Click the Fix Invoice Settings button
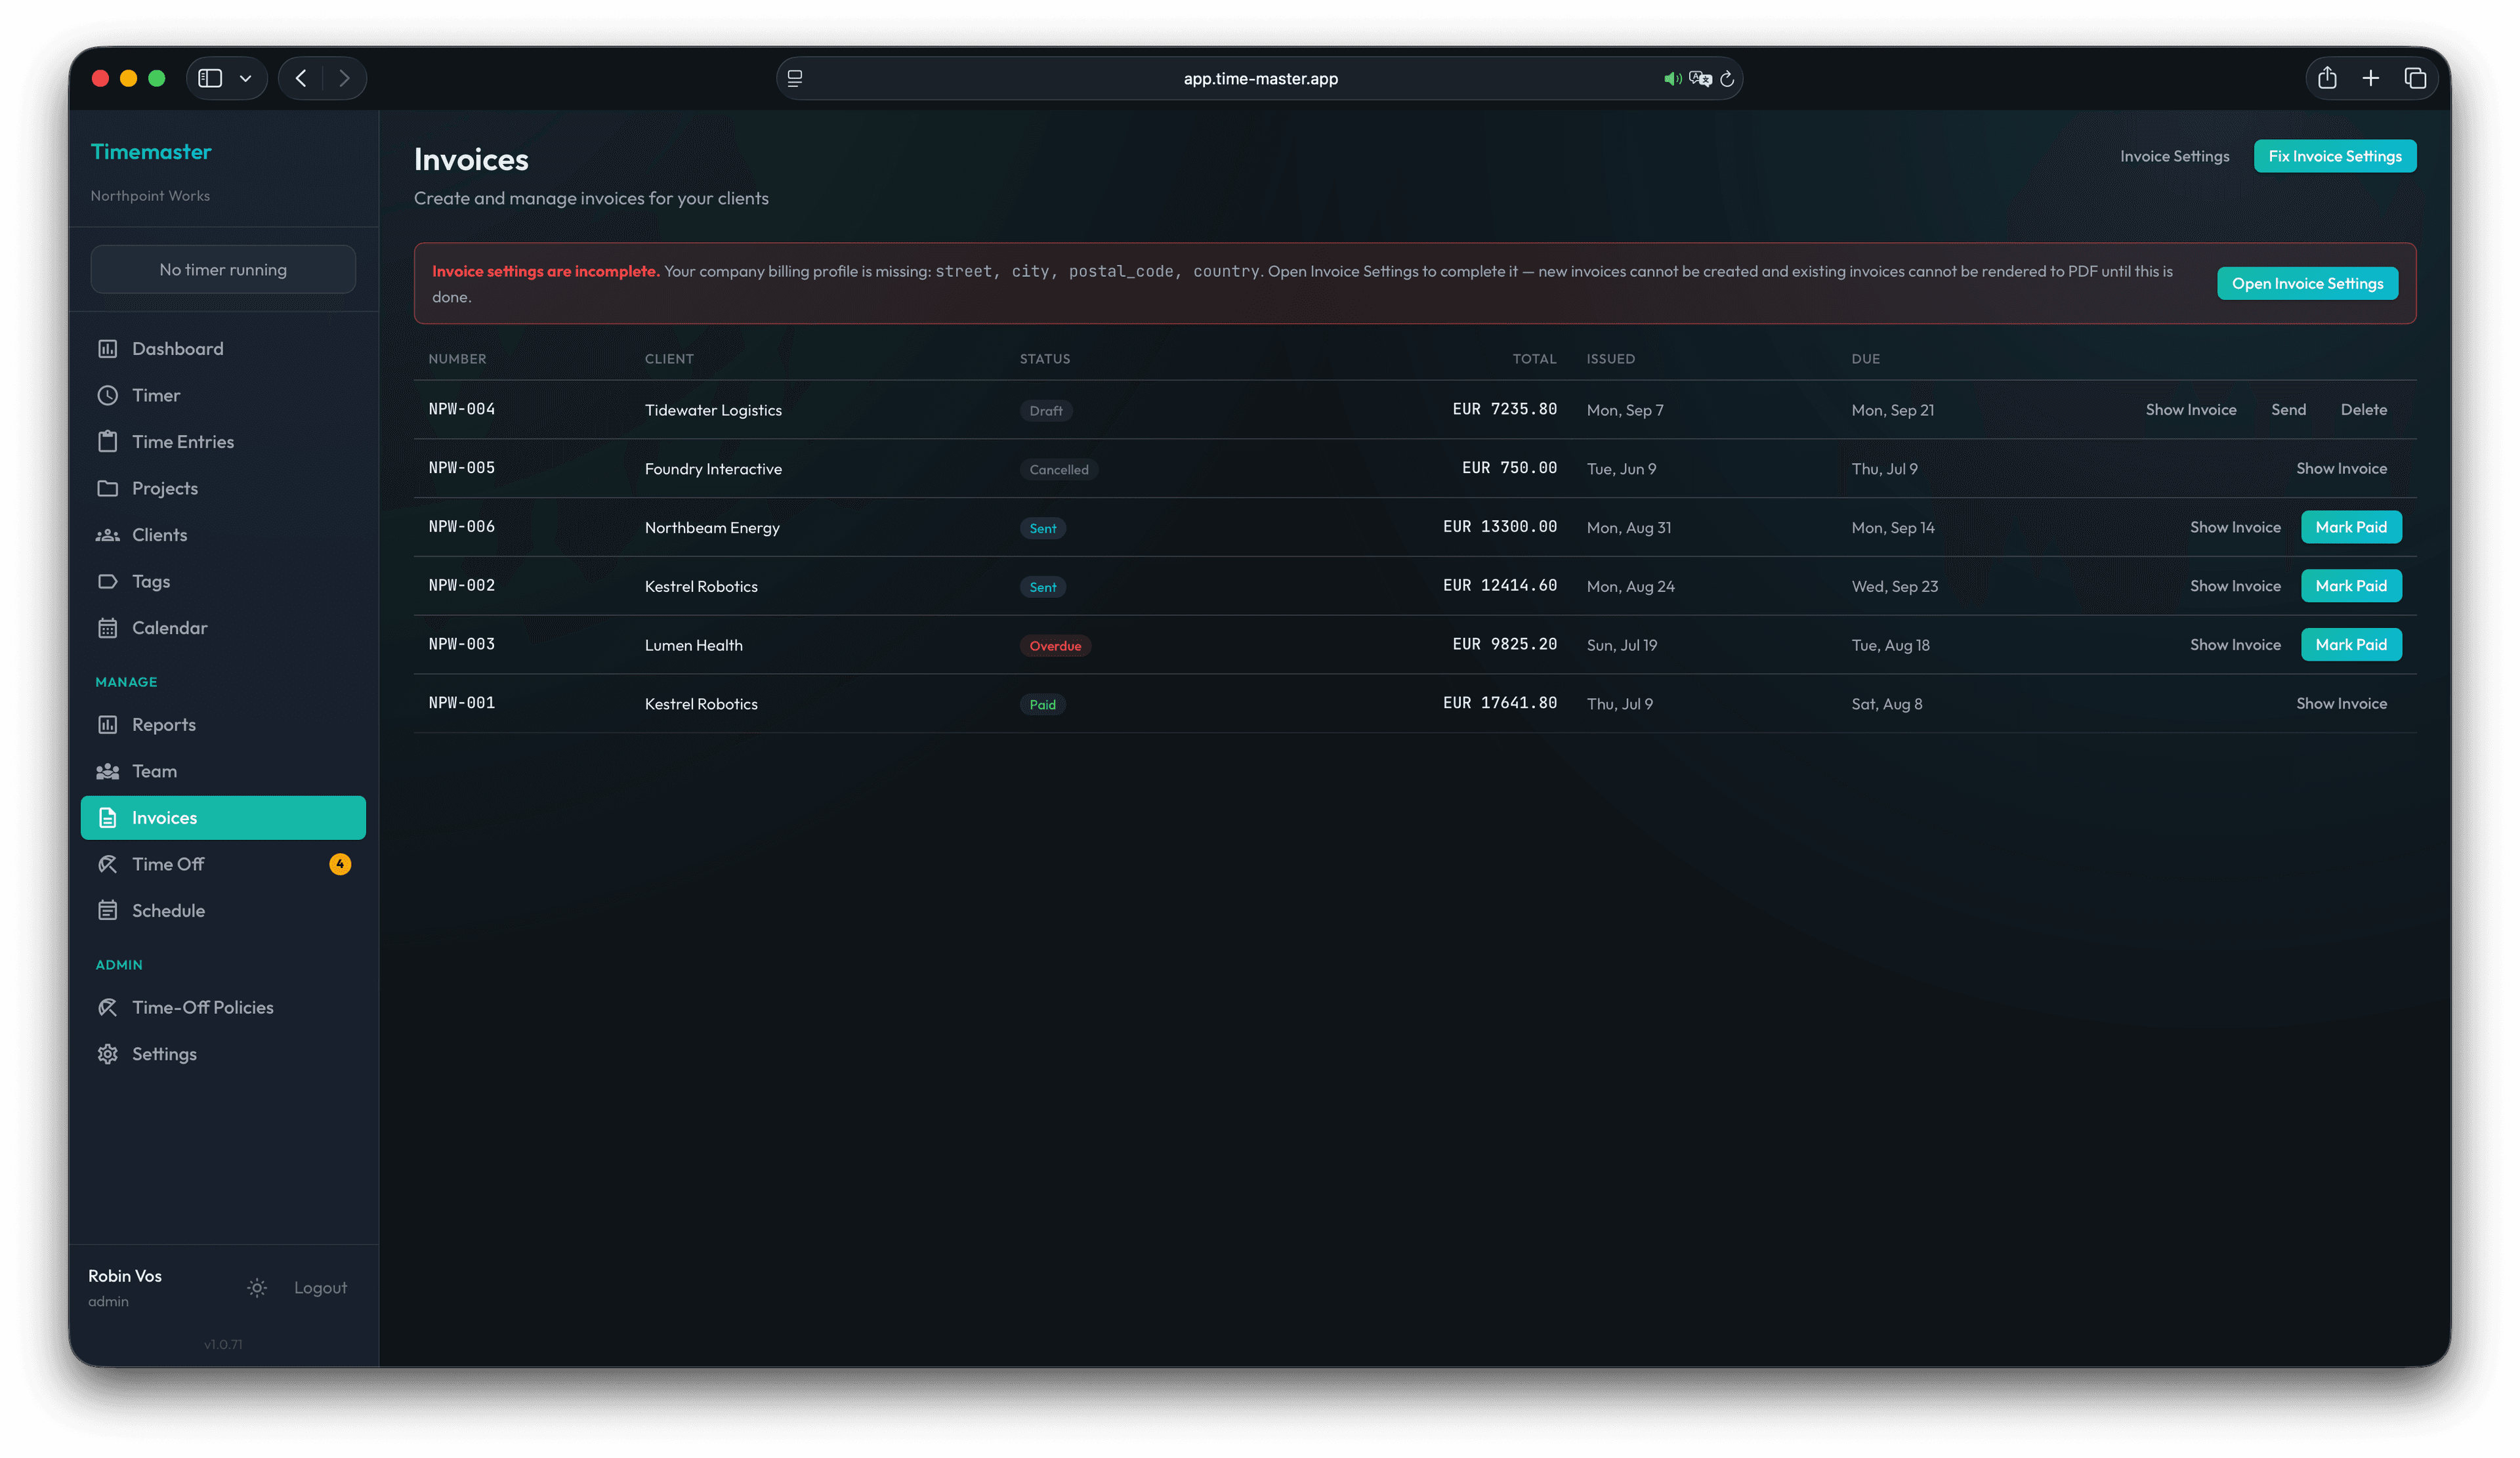Image resolution: width=2520 pixels, height=1458 pixels. pyautogui.click(x=2334, y=156)
